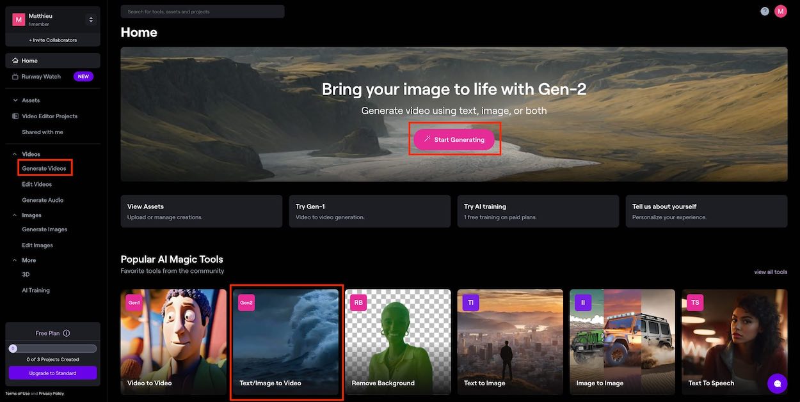Click the TI badge on Text to Image
Image resolution: width=800 pixels, height=402 pixels.
pyautogui.click(x=470, y=302)
